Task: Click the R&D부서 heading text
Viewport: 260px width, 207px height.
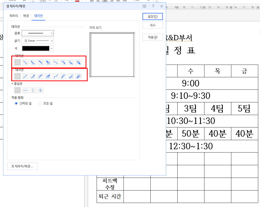Action: pyautogui.click(x=179, y=38)
